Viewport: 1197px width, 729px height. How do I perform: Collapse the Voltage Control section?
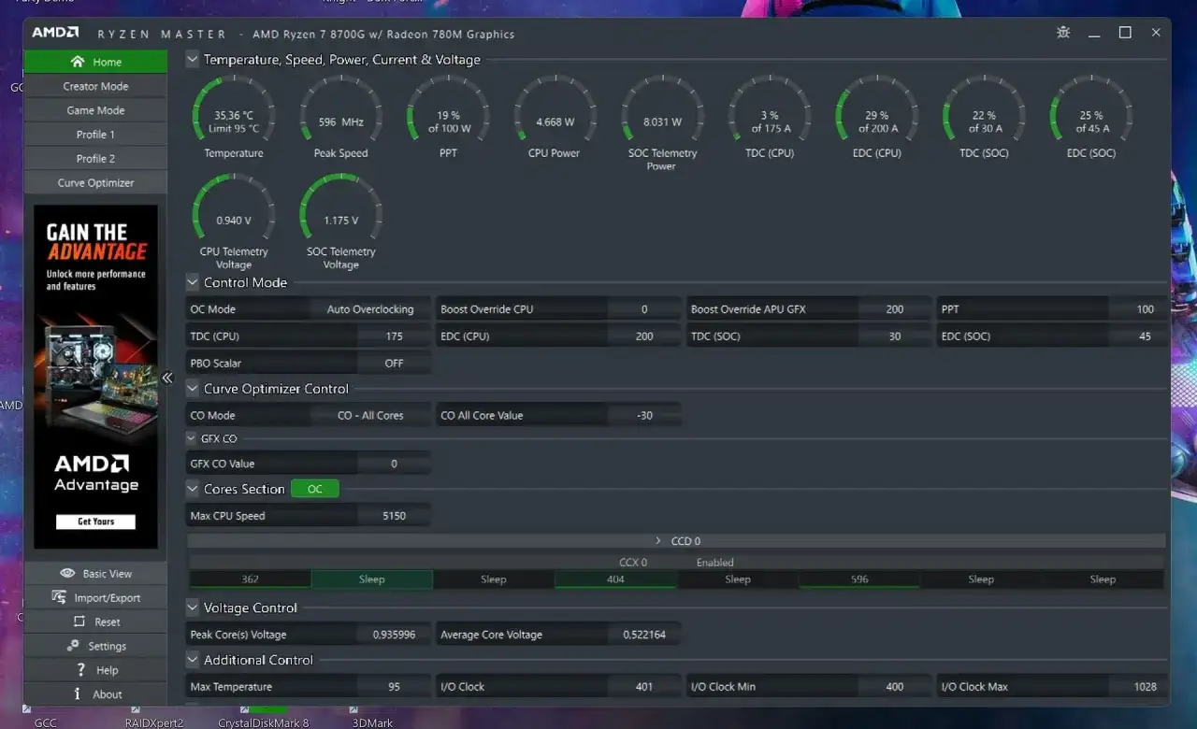coord(193,607)
